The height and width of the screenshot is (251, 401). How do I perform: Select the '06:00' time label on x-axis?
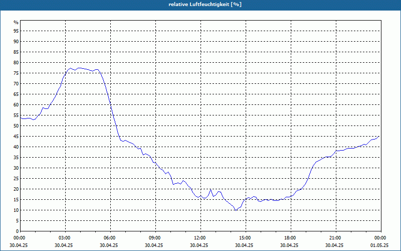(x=110, y=238)
